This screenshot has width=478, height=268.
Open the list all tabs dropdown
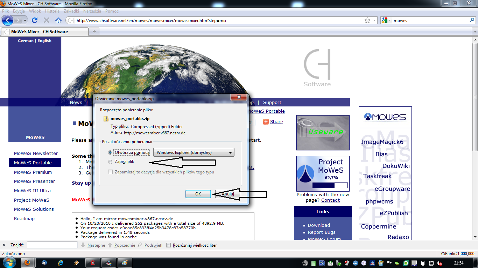(475, 31)
